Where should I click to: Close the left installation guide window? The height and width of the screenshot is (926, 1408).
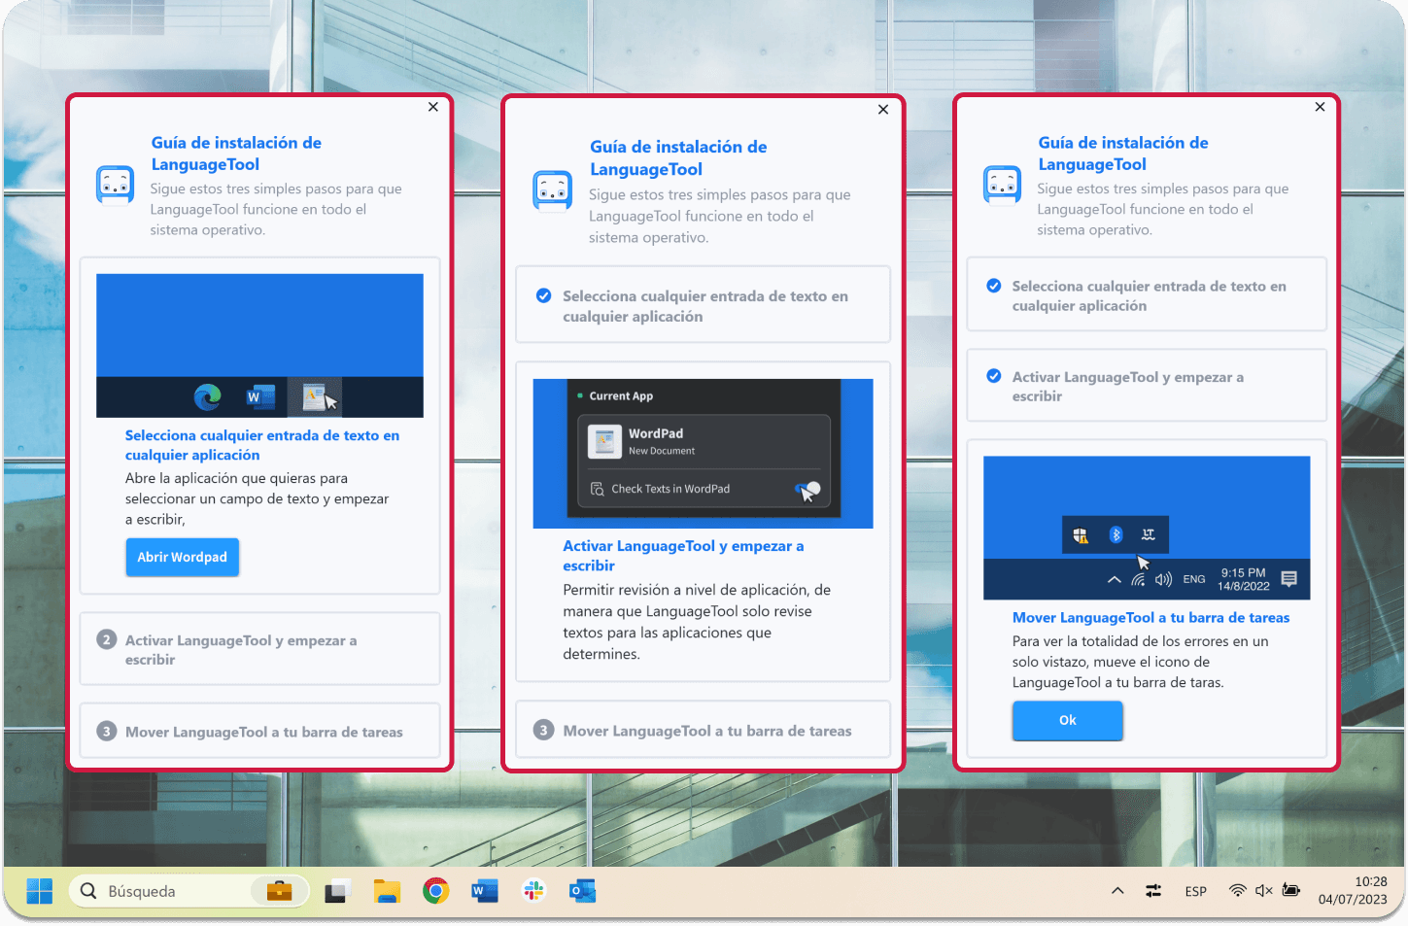tap(433, 107)
